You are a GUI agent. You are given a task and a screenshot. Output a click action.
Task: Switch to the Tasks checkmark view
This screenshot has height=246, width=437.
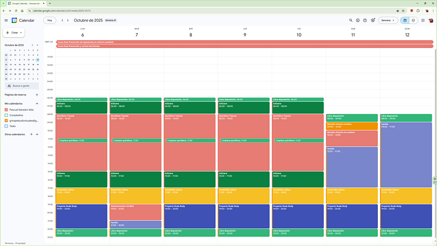pos(414,20)
